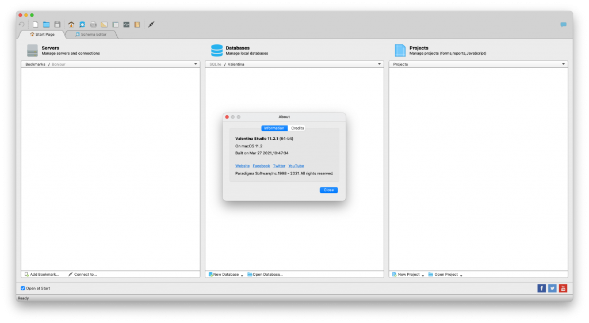Open the SQL editor toolbar icon
The width and height of the screenshot is (589, 323).
tap(93, 24)
